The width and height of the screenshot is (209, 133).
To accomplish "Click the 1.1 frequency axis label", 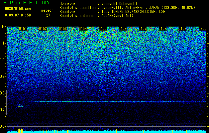I will coord(3,43).
